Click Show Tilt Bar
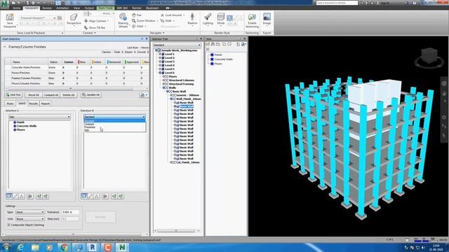 pyautogui.click(x=95, y=27)
